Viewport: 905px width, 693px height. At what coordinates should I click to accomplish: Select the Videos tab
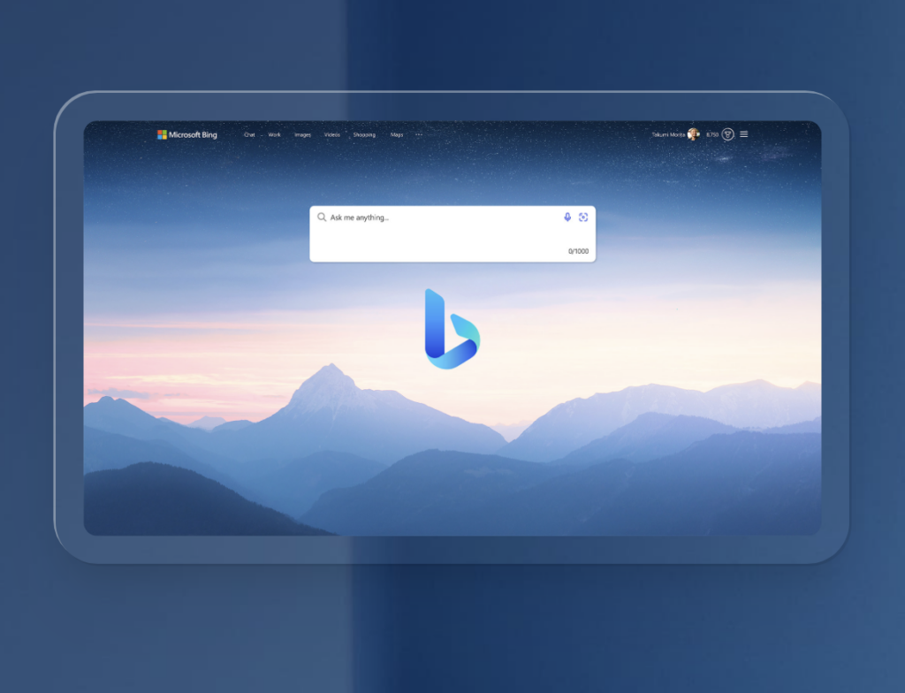332,134
